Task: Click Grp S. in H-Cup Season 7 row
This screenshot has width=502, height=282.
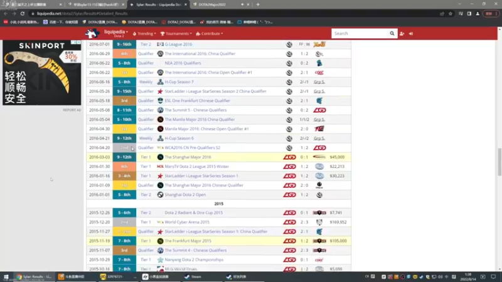Action: point(319,82)
